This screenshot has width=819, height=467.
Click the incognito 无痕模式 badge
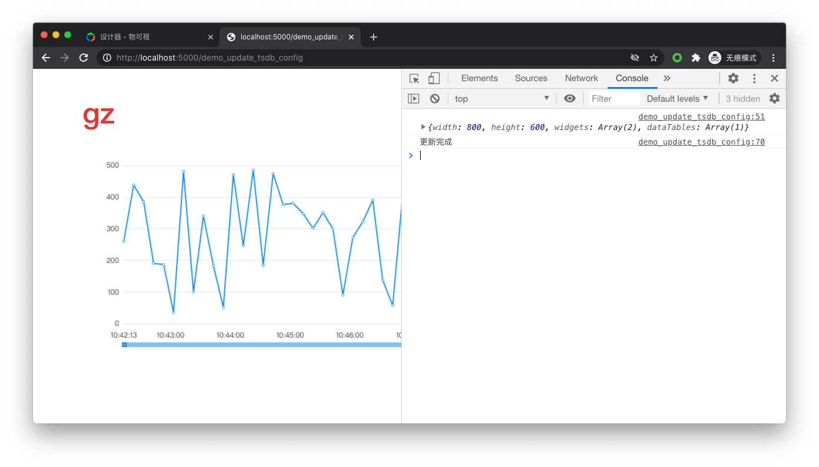click(x=734, y=58)
